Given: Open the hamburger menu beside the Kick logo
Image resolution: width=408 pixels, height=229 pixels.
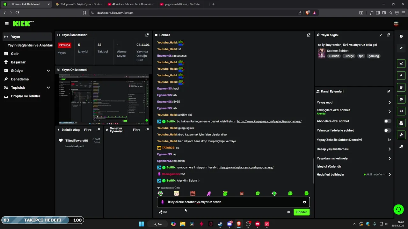Looking at the screenshot, I should 7,24.
